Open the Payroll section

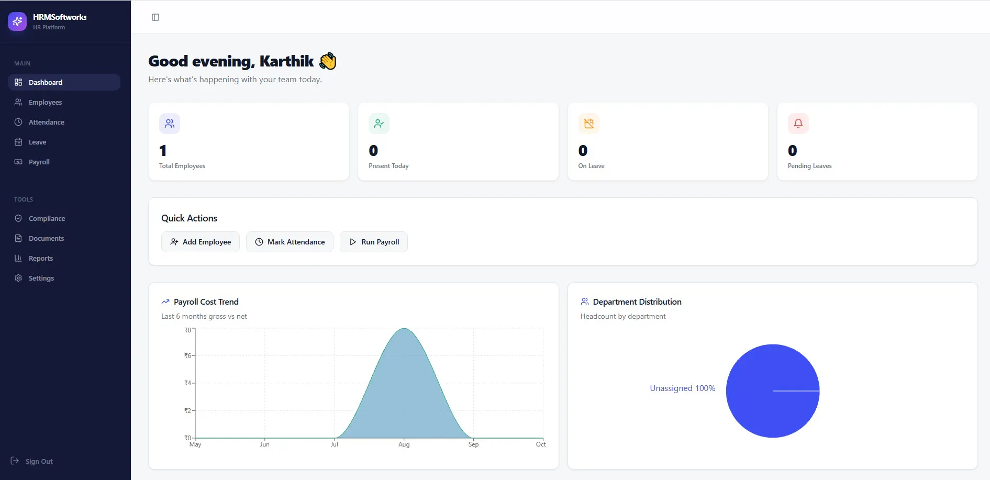click(x=64, y=162)
